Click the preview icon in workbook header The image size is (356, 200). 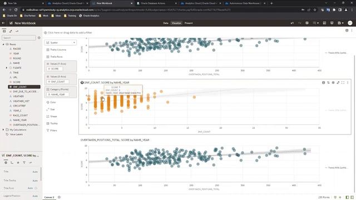(324, 23)
